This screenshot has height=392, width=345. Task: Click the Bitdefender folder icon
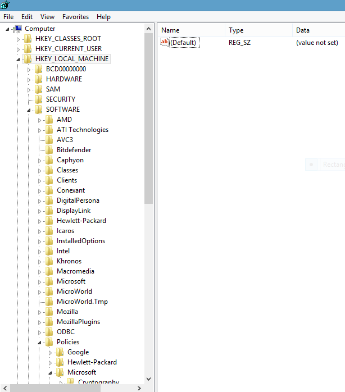(49, 150)
